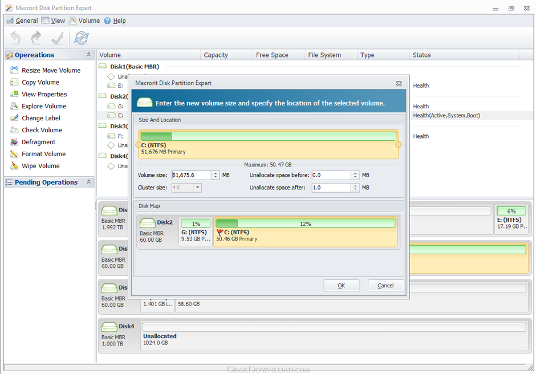Decrease Unallocate space before value
Screen dimensions: 536x374
click(x=355, y=177)
